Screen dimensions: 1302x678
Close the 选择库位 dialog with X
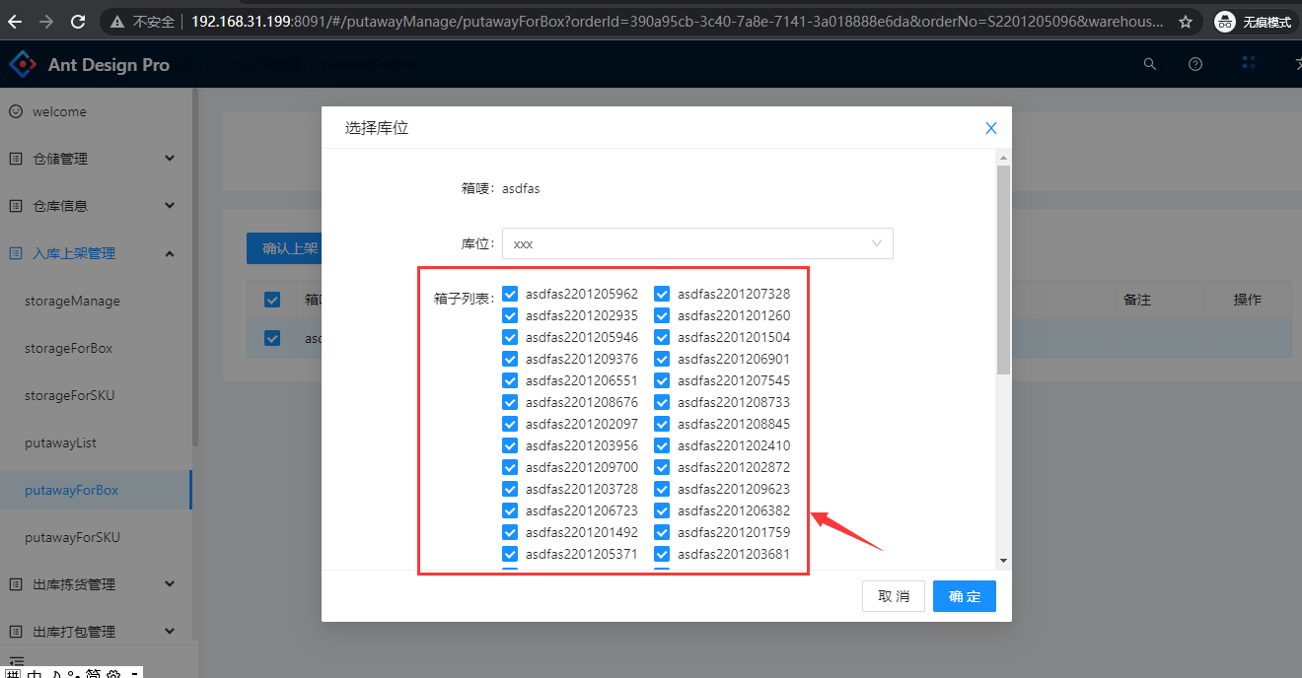click(x=991, y=128)
